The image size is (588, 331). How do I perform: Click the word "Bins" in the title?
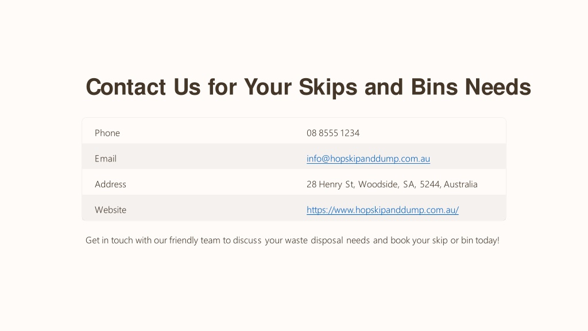(434, 87)
